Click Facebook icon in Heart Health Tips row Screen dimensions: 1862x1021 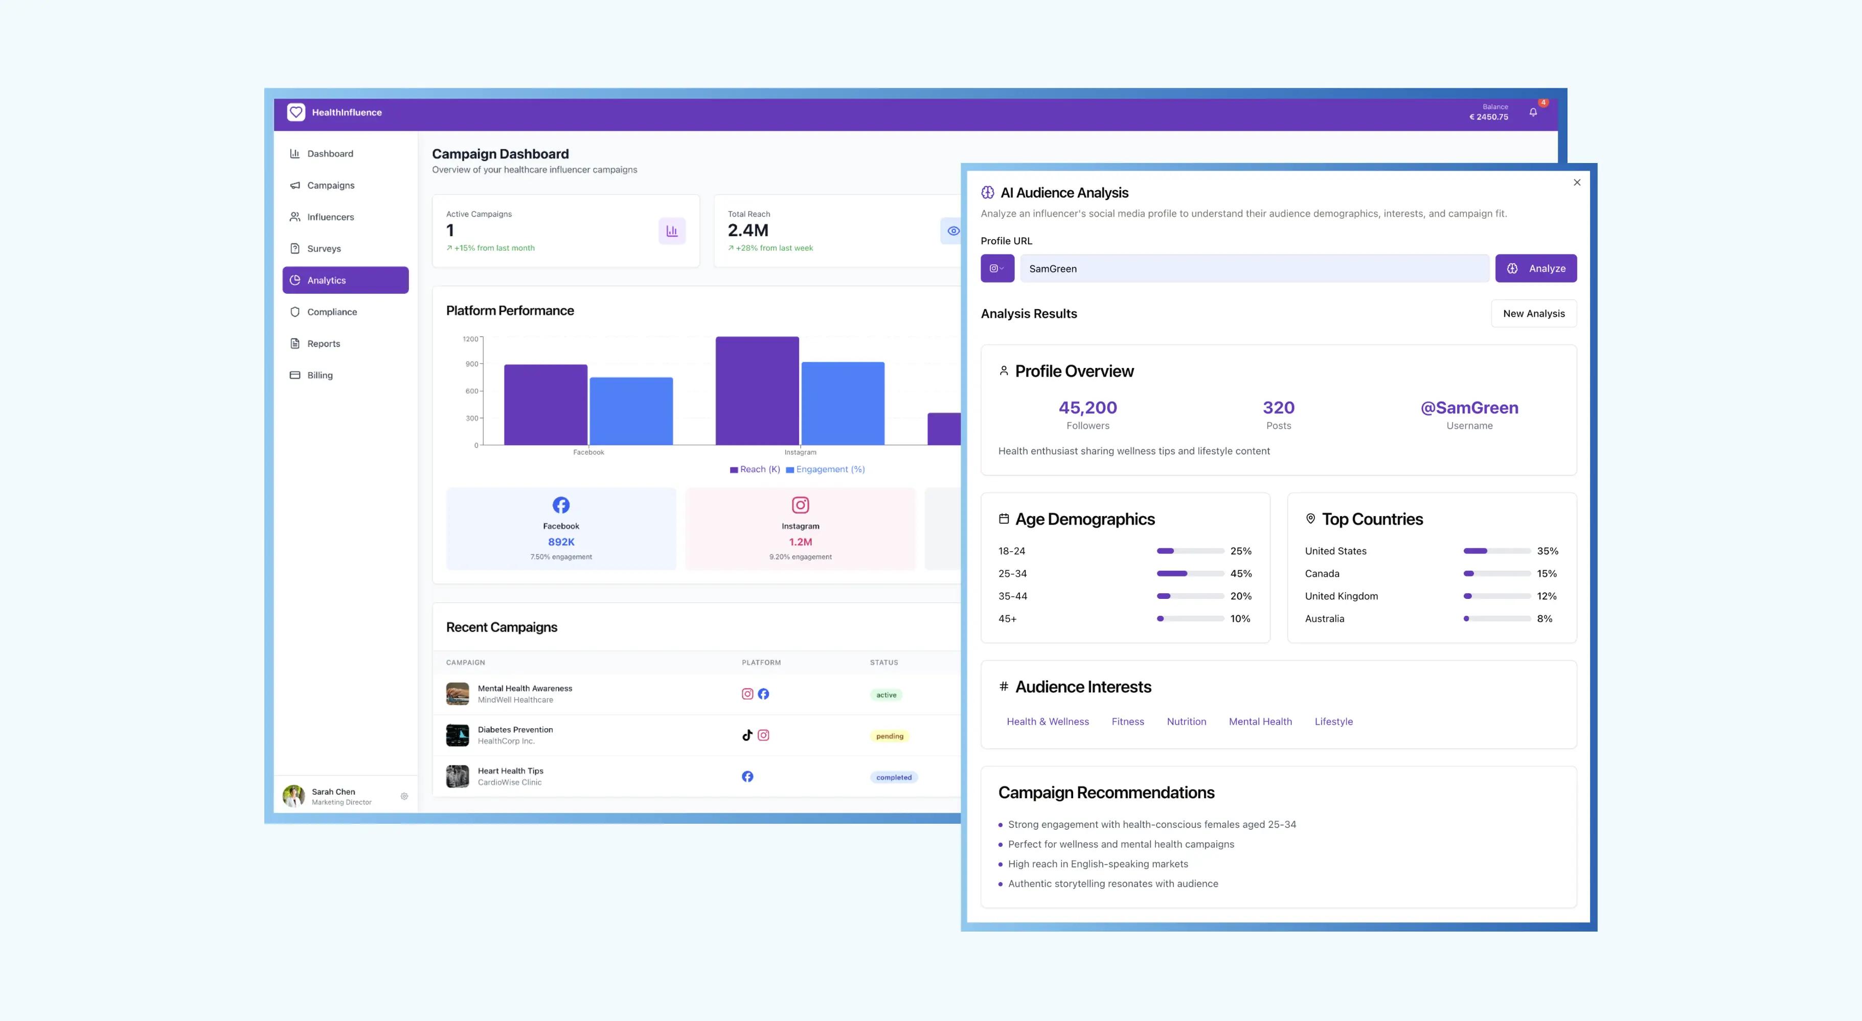click(x=747, y=777)
